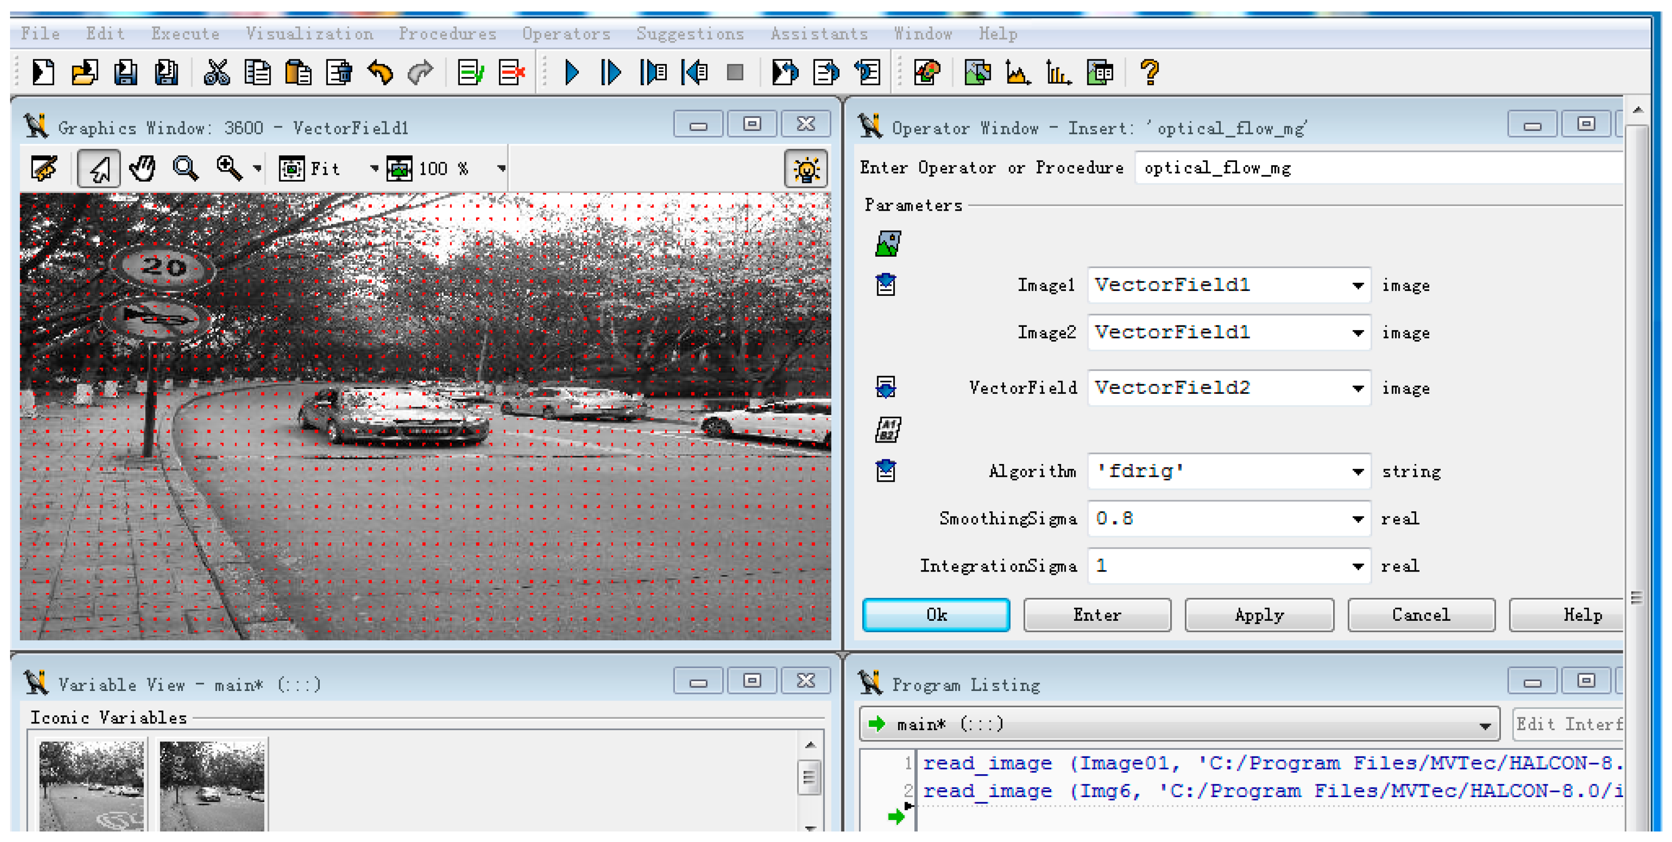Toggle the clear graphics window pencil icon
This screenshot has width=1672, height=842.
(x=44, y=169)
